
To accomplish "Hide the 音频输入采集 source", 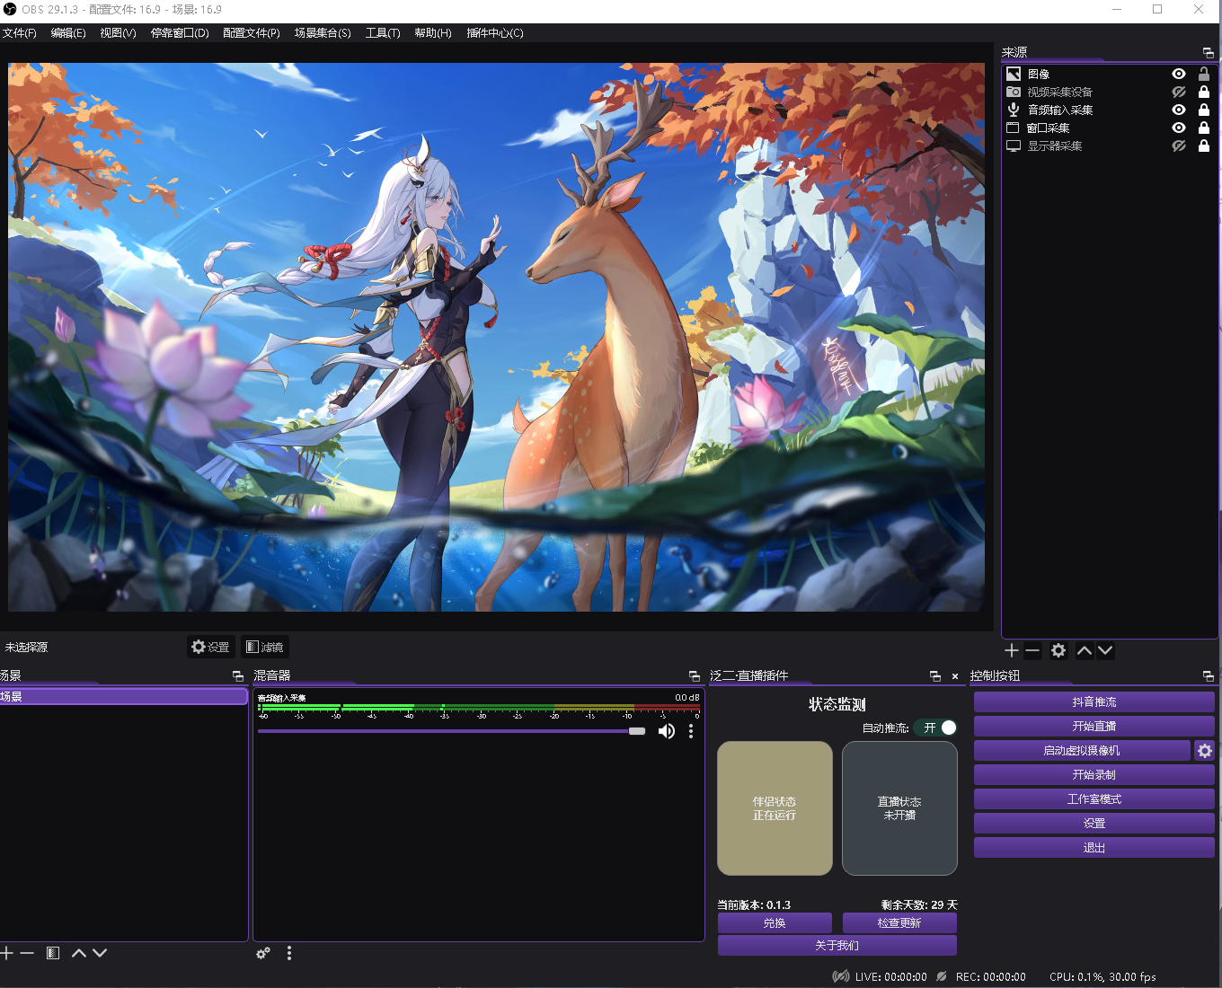I will (x=1179, y=110).
